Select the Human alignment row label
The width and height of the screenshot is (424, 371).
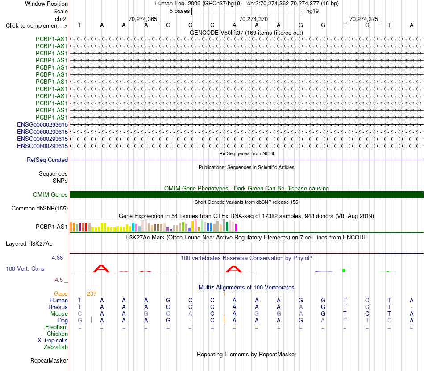pyautogui.click(x=58, y=301)
